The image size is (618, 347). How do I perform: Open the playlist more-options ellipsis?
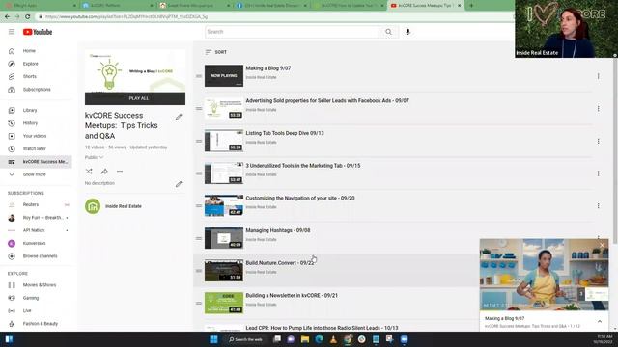120,172
